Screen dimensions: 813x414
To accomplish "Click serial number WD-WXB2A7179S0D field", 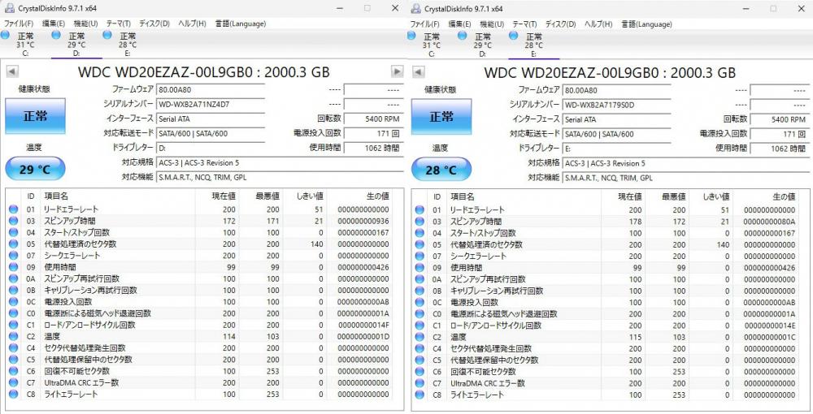I will tap(617, 105).
